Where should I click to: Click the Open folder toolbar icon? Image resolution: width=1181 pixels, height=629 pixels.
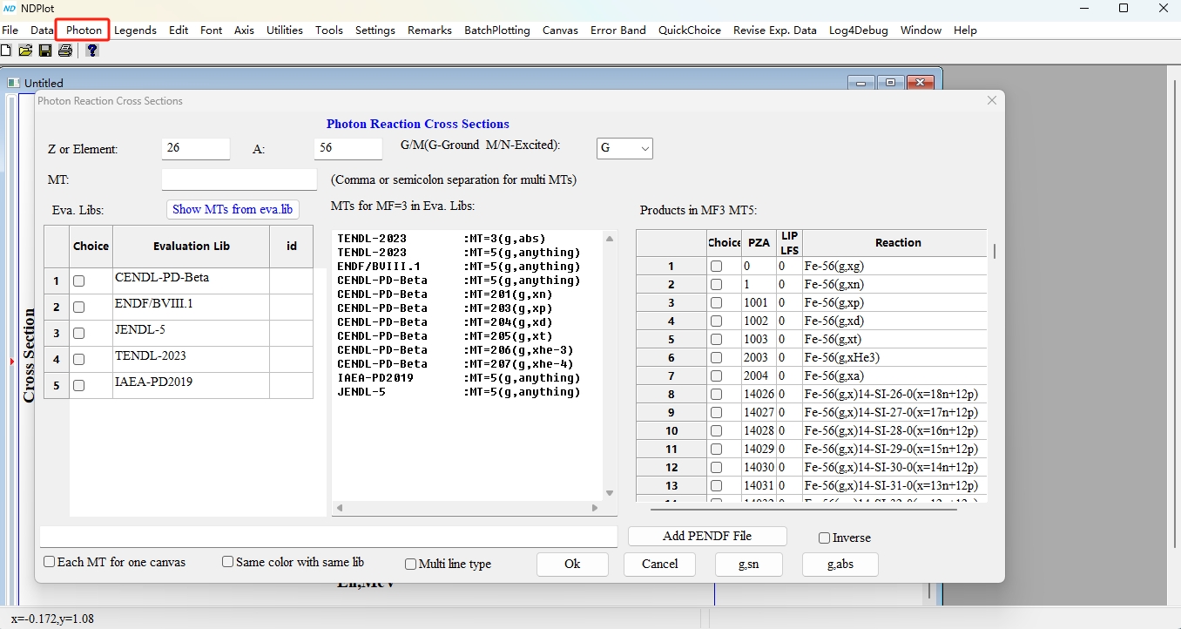tap(26, 51)
